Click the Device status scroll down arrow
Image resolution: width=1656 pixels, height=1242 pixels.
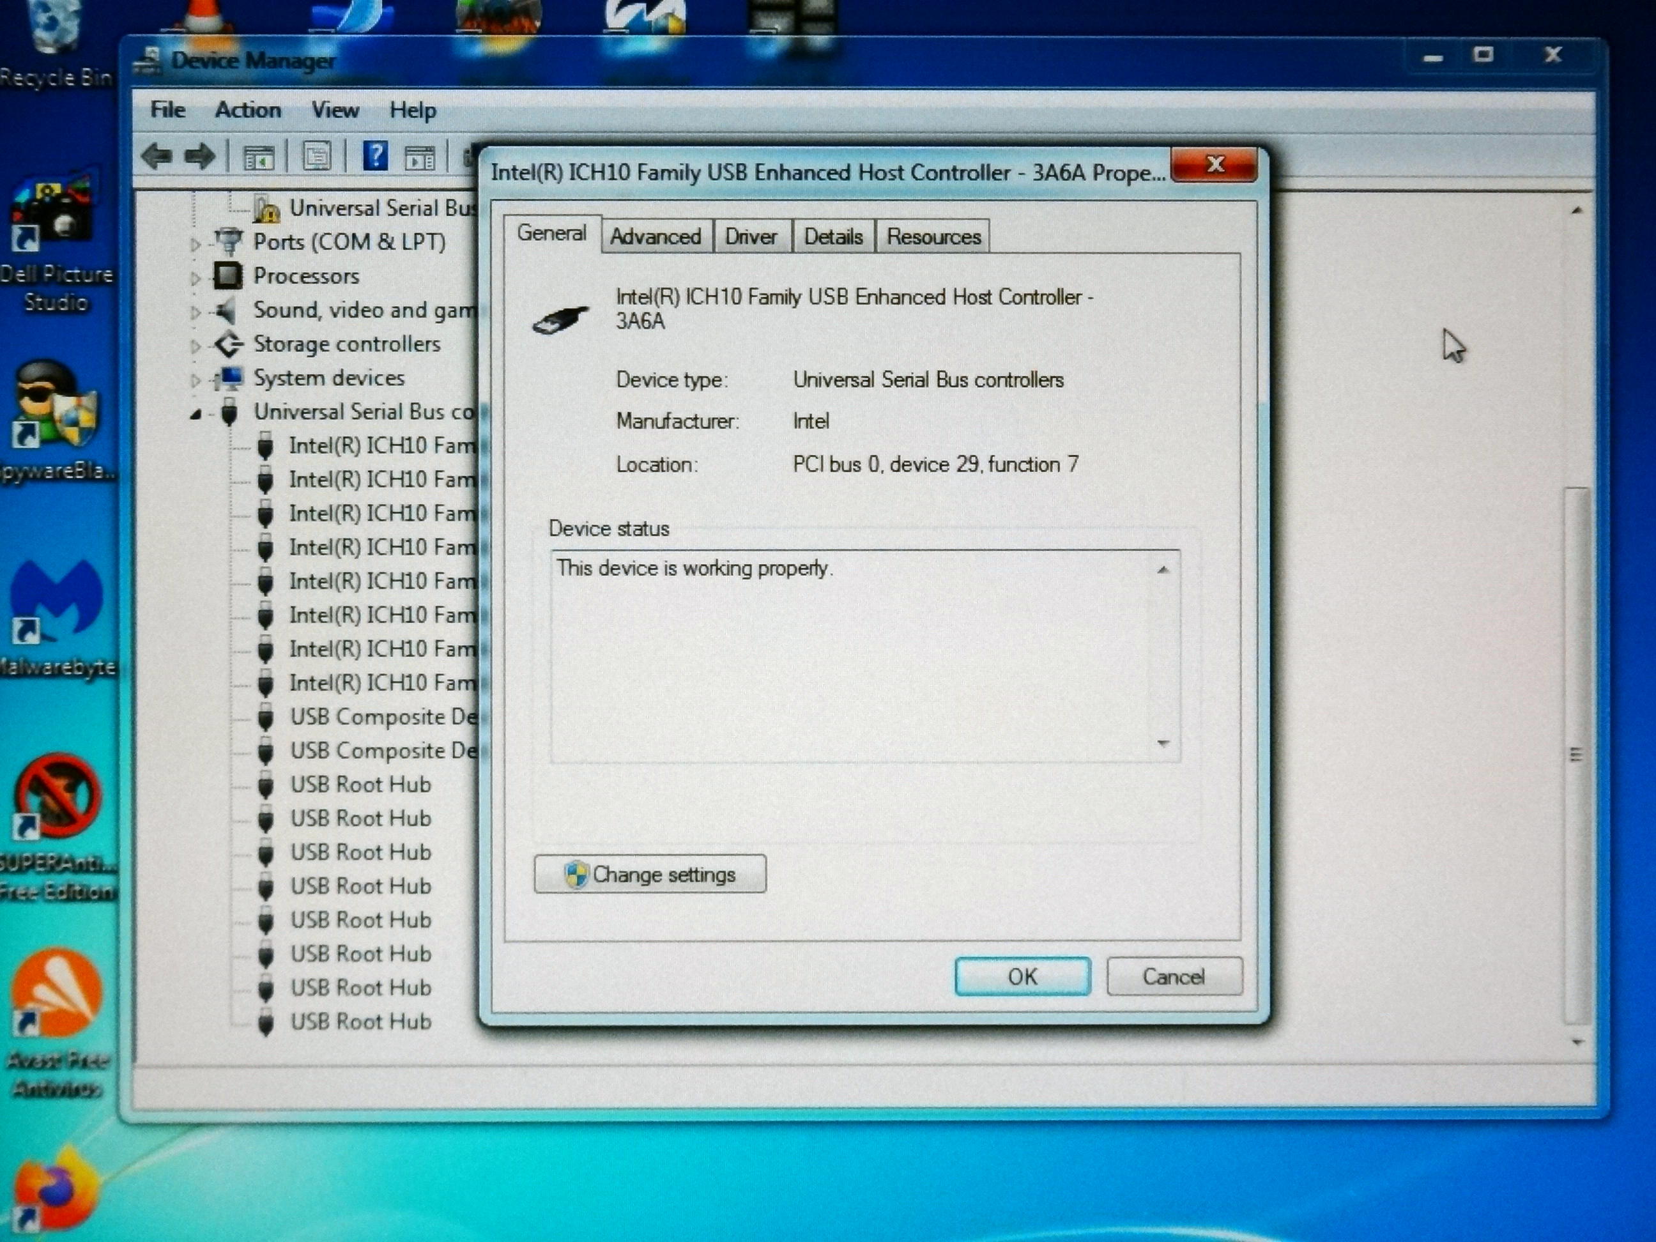1163,742
